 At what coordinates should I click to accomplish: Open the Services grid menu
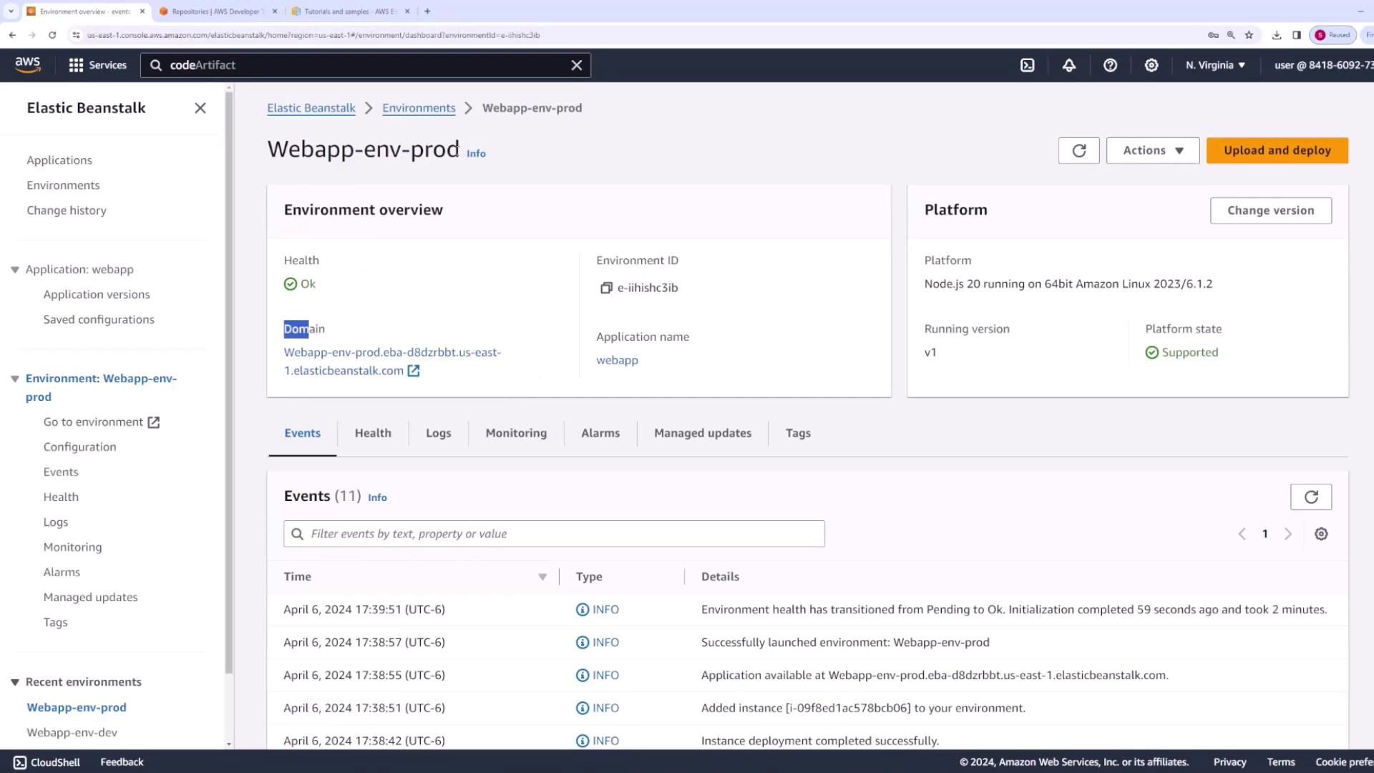coord(77,65)
